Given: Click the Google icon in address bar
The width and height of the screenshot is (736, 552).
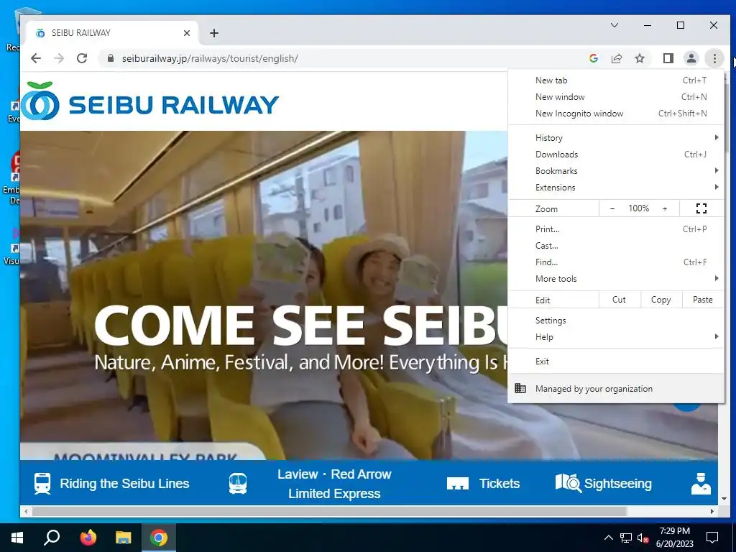Looking at the screenshot, I should coord(593,58).
